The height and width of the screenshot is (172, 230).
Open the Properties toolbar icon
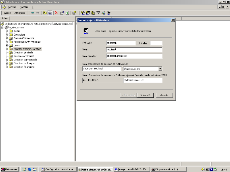[62, 13]
